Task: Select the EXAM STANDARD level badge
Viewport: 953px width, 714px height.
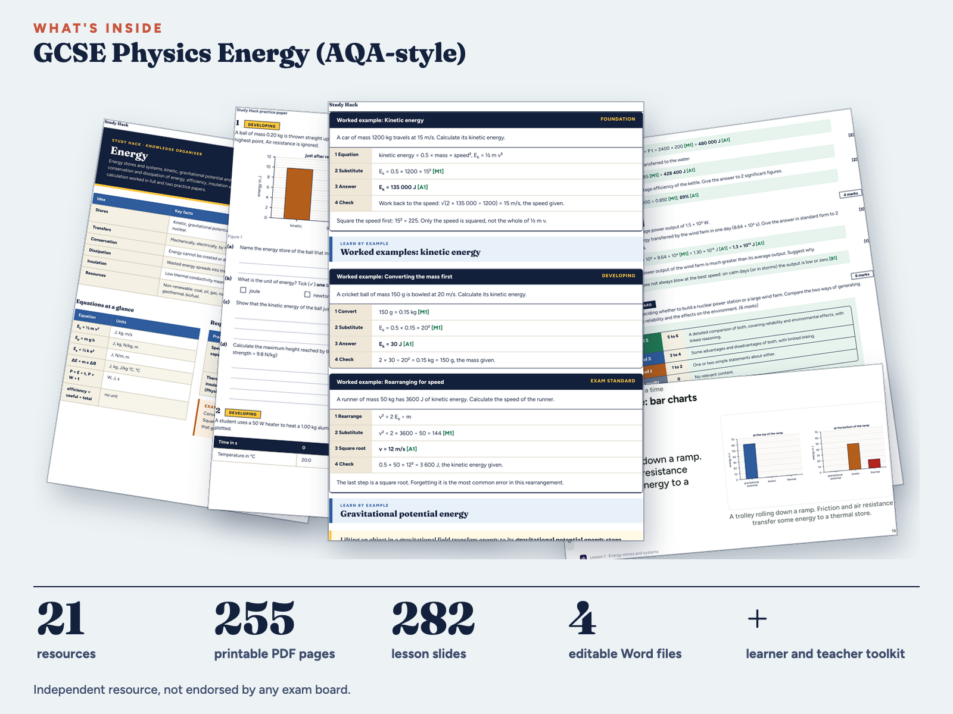Action: click(613, 381)
